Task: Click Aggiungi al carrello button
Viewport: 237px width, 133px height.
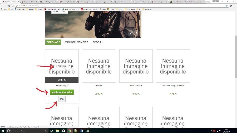Action: 62,92
